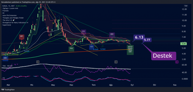Click the MACD Stoch MOM OBV label
Viewport: 193px width, 92px height.
tap(130, 50)
